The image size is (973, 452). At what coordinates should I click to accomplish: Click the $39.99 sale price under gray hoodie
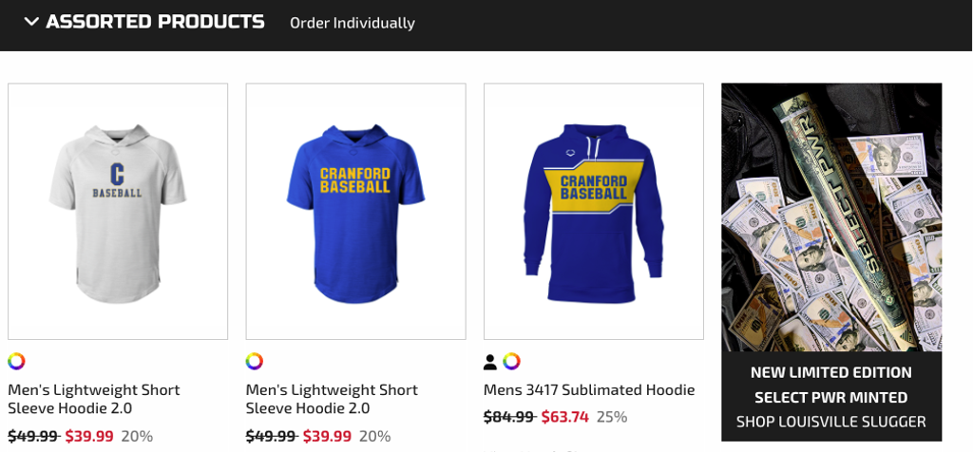(89, 436)
